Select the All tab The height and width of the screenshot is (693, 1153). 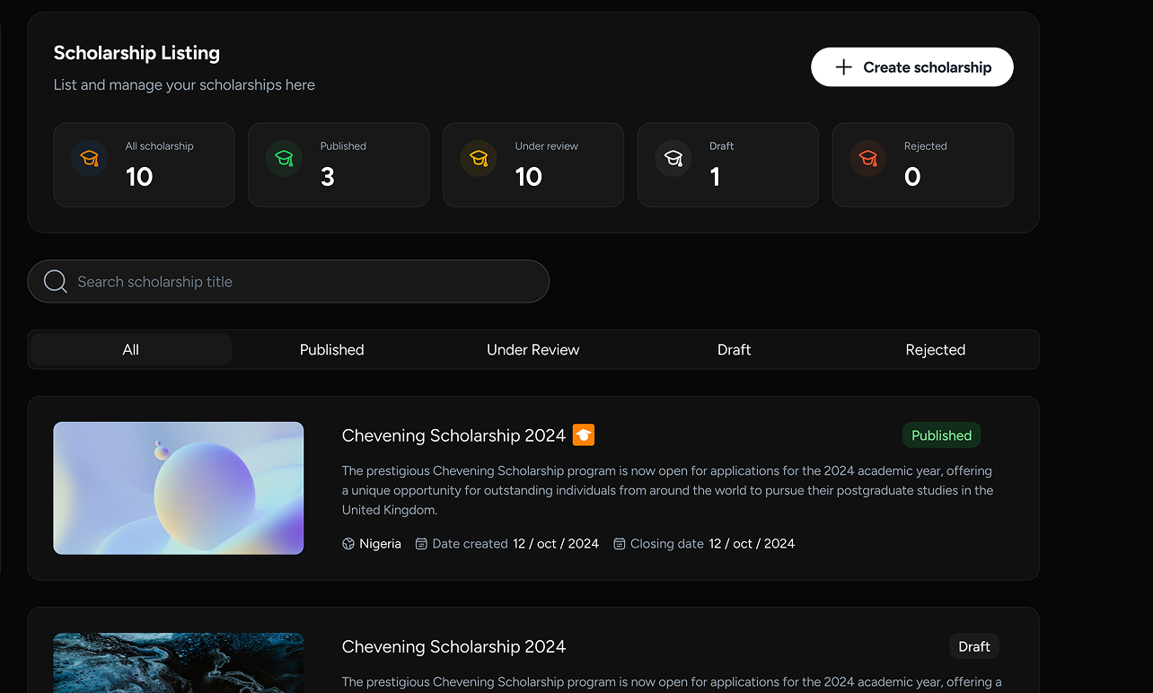pos(131,350)
